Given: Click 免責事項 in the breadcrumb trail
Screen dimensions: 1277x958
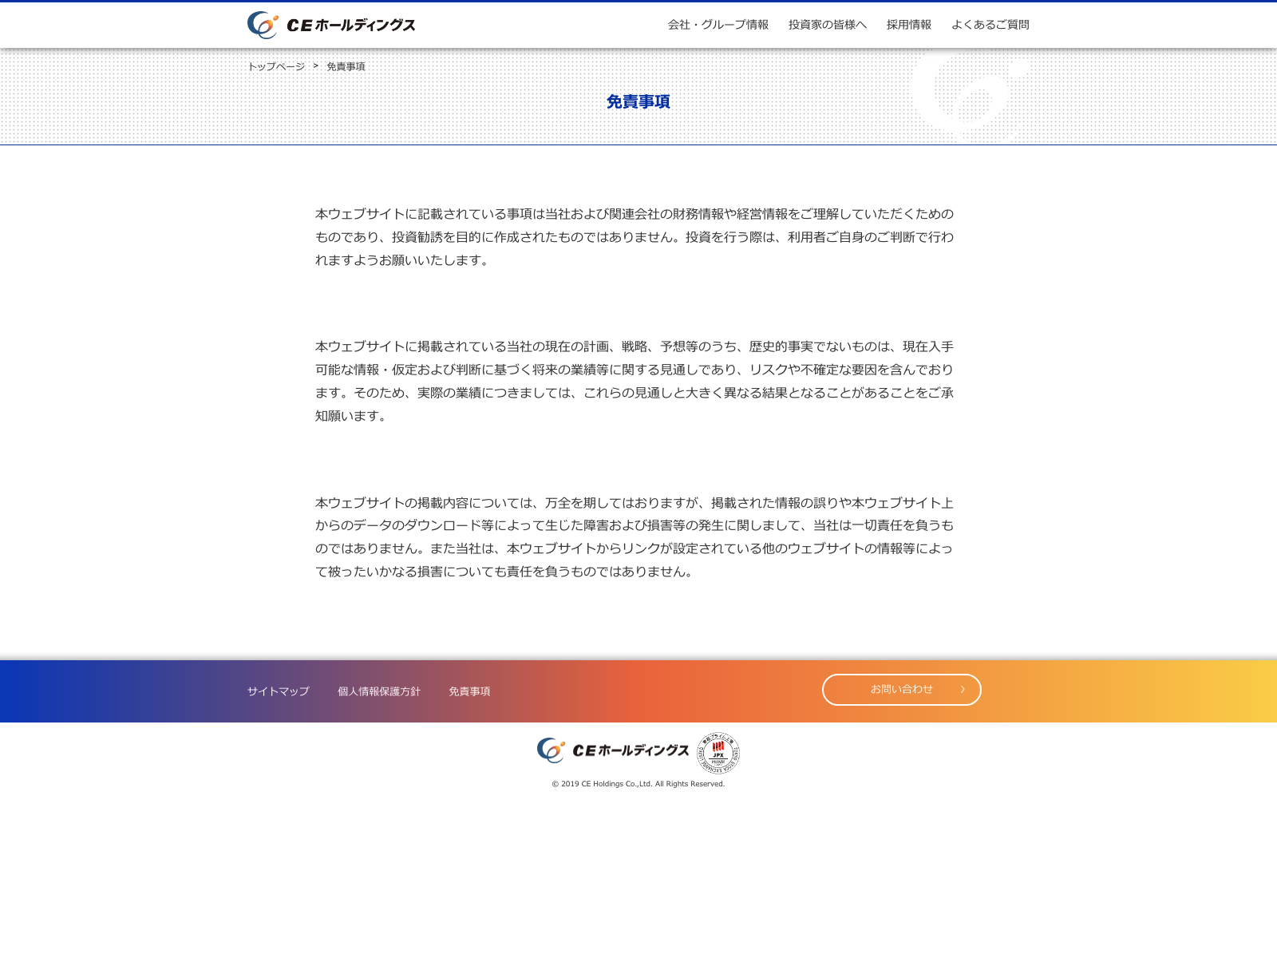Looking at the screenshot, I should click(346, 66).
